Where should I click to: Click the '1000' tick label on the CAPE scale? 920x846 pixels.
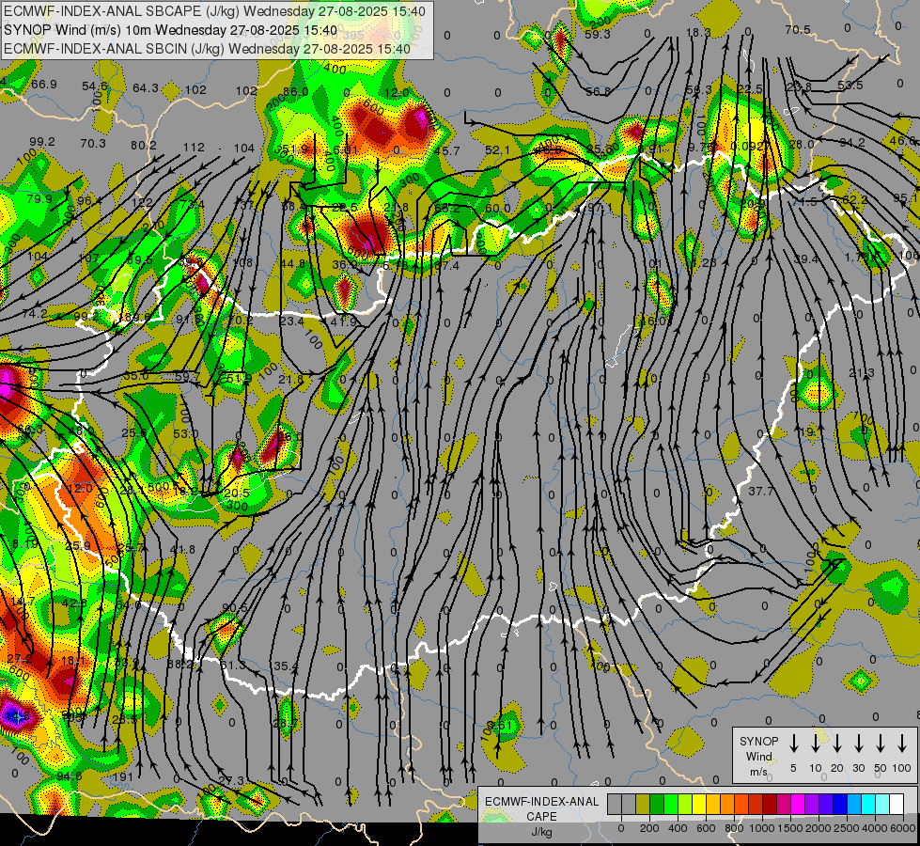(762, 828)
